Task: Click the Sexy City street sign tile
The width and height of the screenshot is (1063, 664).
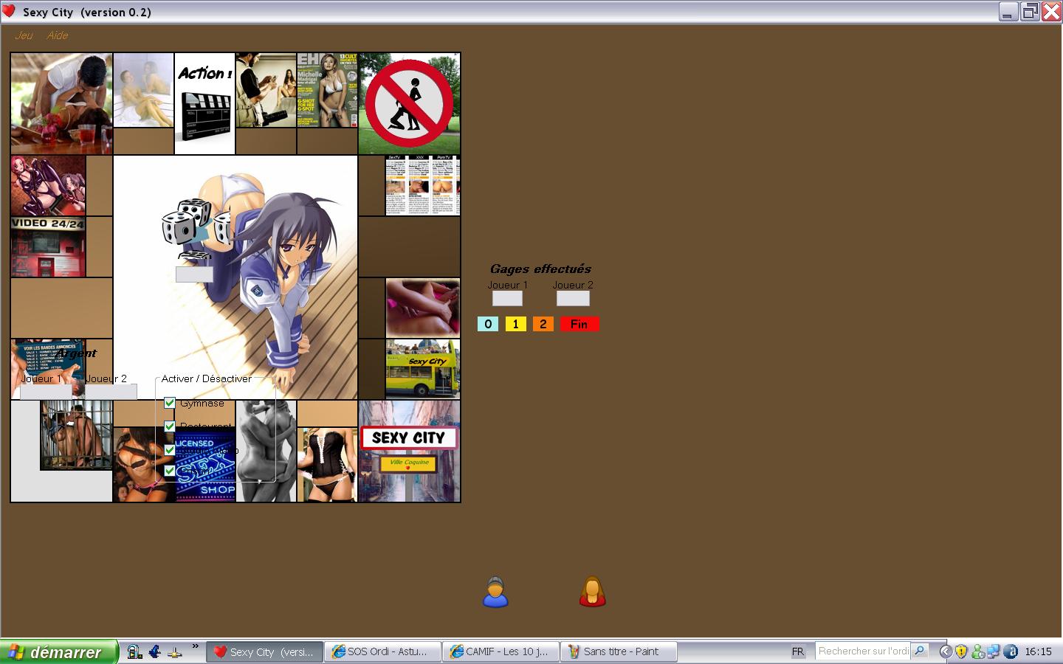Action: click(409, 451)
